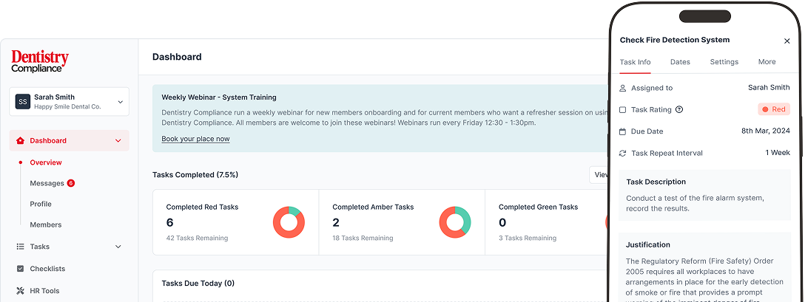Screen dimensions: 805x302
Task: Click the SS avatar badge
Action: point(23,101)
